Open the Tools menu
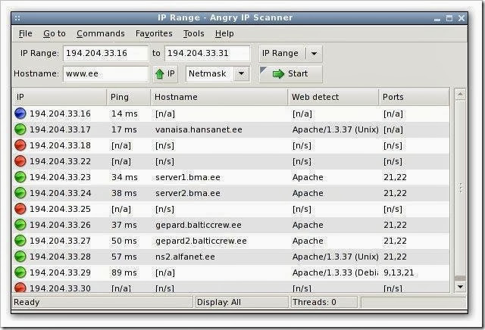Viewport: 485px width, 330px height. coord(194,33)
